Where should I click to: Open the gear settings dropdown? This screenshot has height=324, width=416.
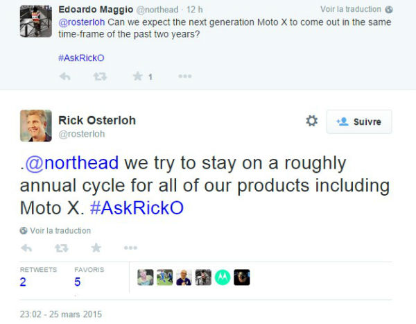coord(312,121)
